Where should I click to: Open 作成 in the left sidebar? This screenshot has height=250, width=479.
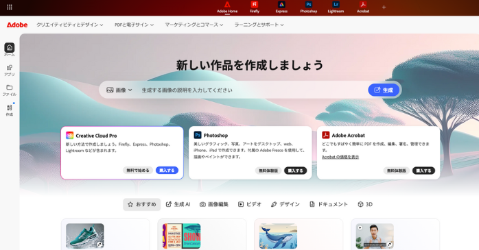pyautogui.click(x=10, y=110)
